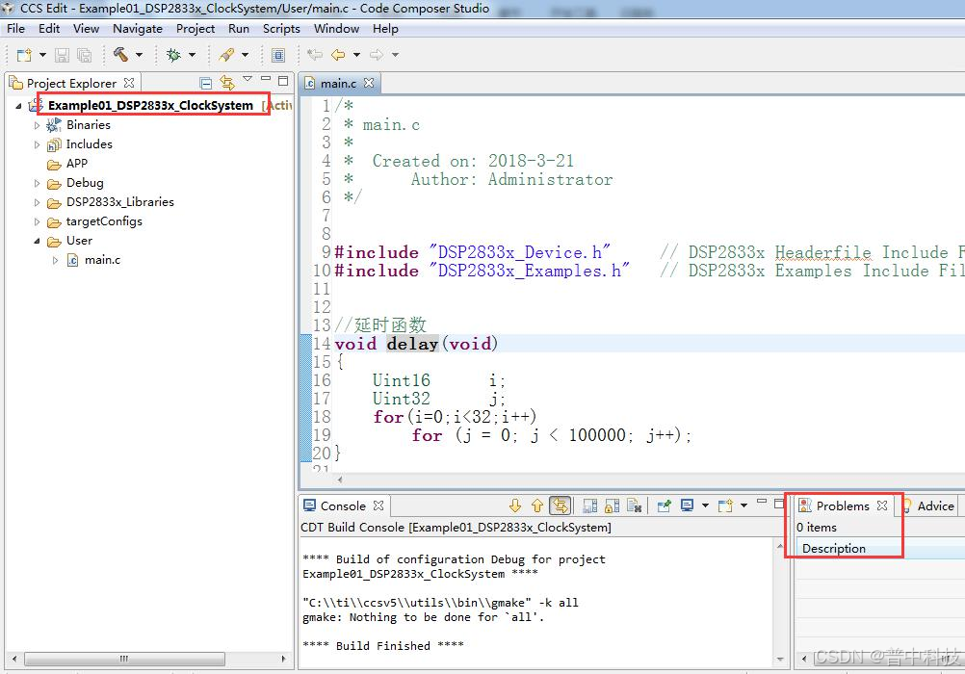Close the Project Explorer view tab
The width and height of the screenshot is (965, 674).
129,83
